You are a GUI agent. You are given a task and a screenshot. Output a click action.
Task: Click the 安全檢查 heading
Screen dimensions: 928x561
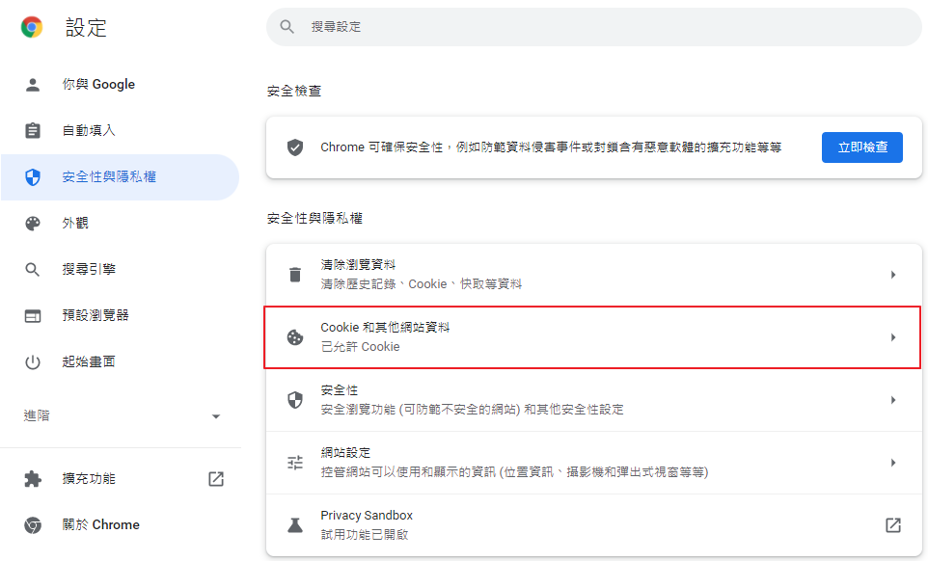pyautogui.click(x=294, y=91)
